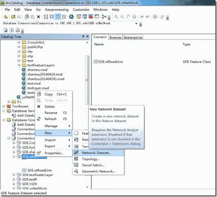Click the greyed Zoom In tool
The width and height of the screenshot is (217, 197).
(116, 17)
